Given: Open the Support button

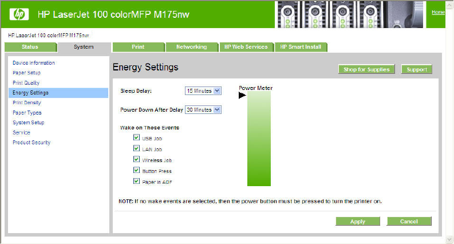Looking at the screenshot, I should click(417, 69).
